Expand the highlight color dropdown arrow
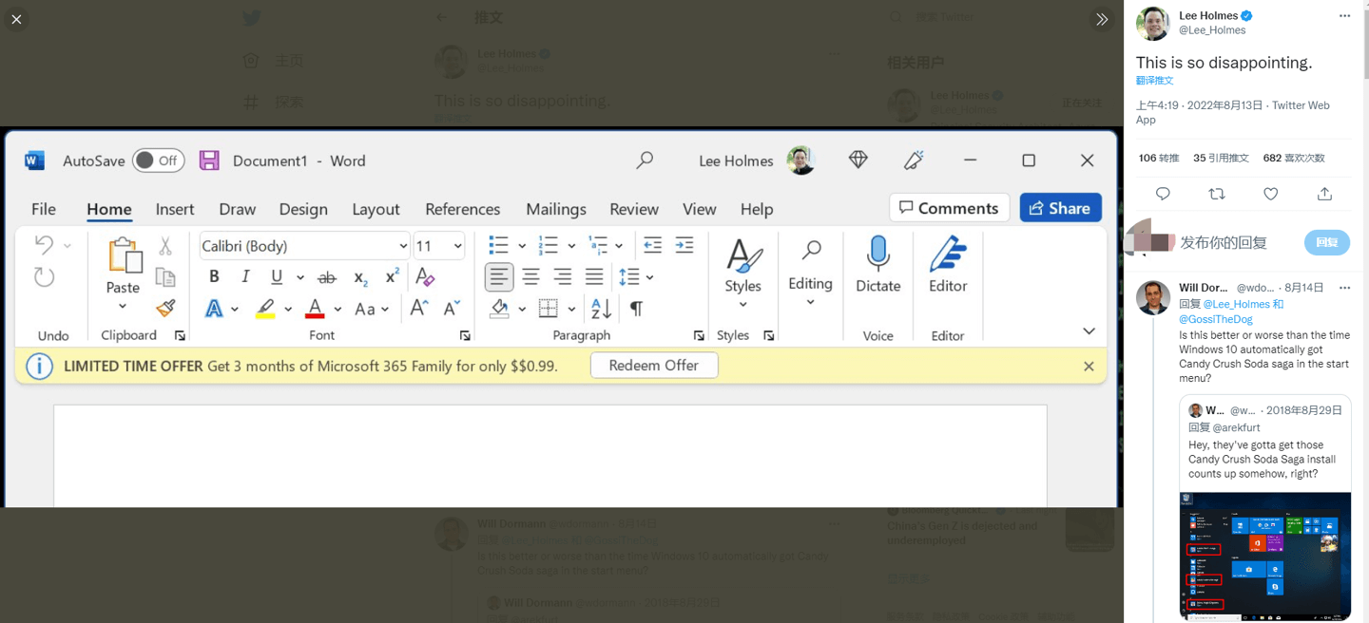 coord(288,309)
